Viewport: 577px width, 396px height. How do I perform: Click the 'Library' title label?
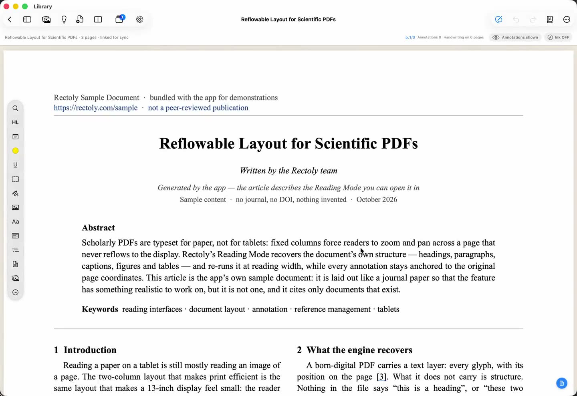coord(43,6)
